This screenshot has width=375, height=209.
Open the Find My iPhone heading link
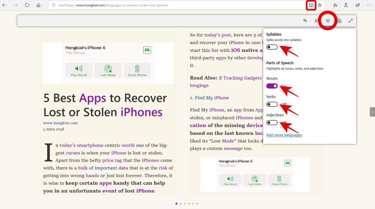[212, 98]
